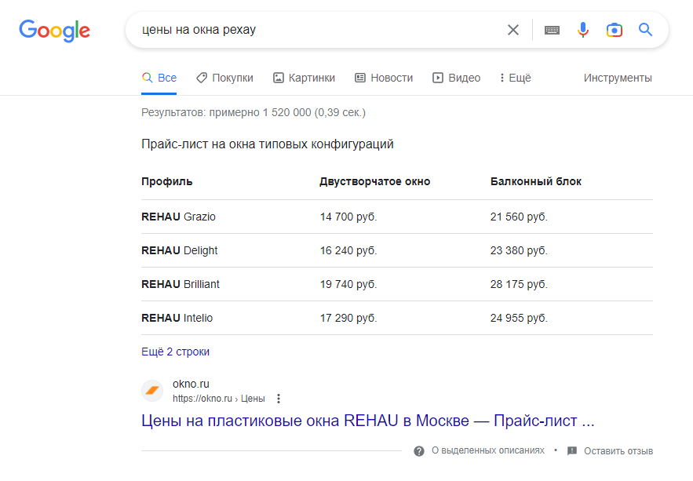Click 'Оставить отзыв' link
Viewport: 693px width, 481px height.
click(x=618, y=451)
